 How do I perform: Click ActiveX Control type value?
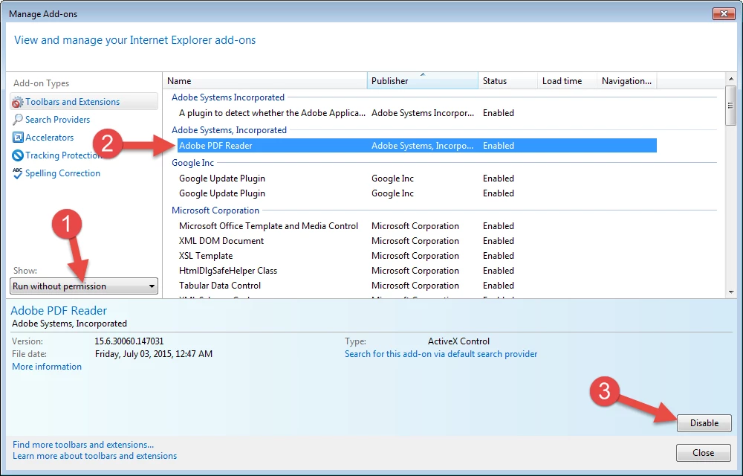(x=458, y=341)
